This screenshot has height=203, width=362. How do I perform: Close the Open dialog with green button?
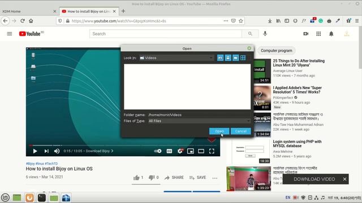click(249, 48)
